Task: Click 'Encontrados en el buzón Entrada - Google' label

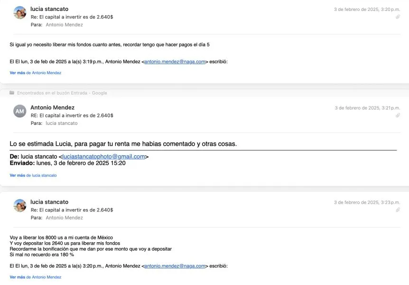Action: tap(62, 93)
